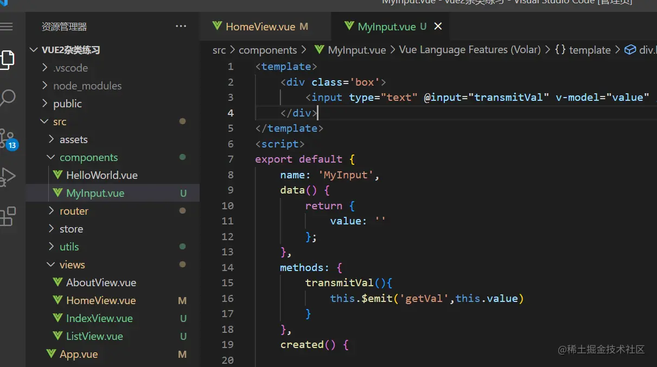Click line number 16 in the gutter
This screenshot has height=367, width=657.
tap(227, 298)
